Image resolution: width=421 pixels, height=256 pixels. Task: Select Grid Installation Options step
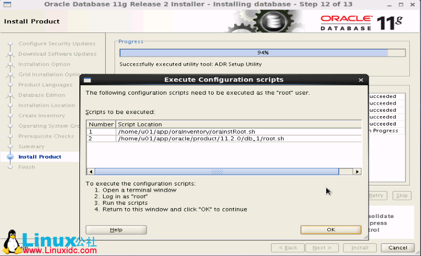pyautogui.click(x=49, y=74)
